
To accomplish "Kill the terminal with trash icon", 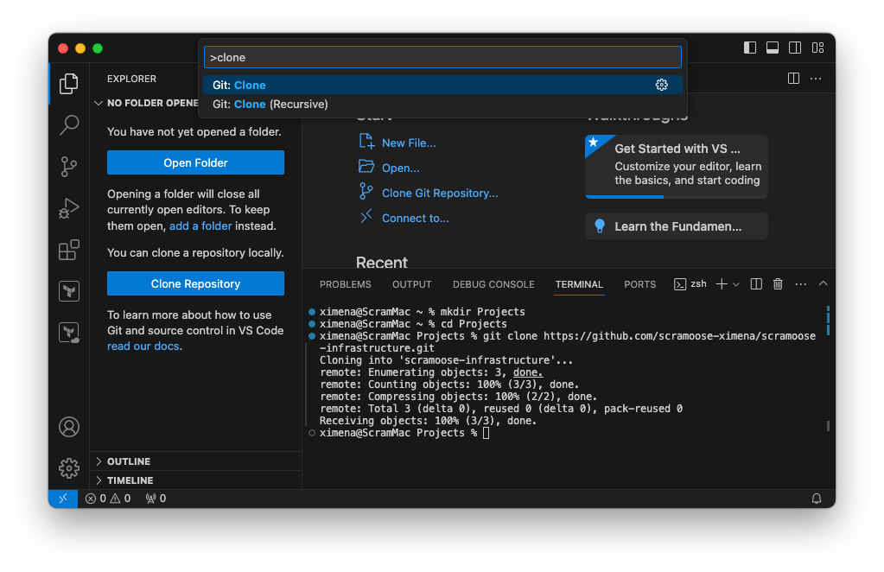I will tap(778, 284).
